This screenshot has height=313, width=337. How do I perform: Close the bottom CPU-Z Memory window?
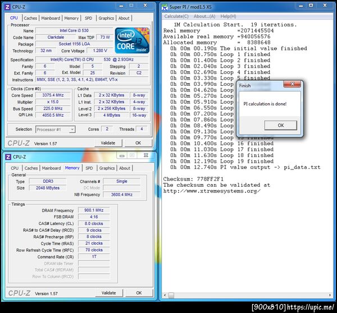[146, 155]
